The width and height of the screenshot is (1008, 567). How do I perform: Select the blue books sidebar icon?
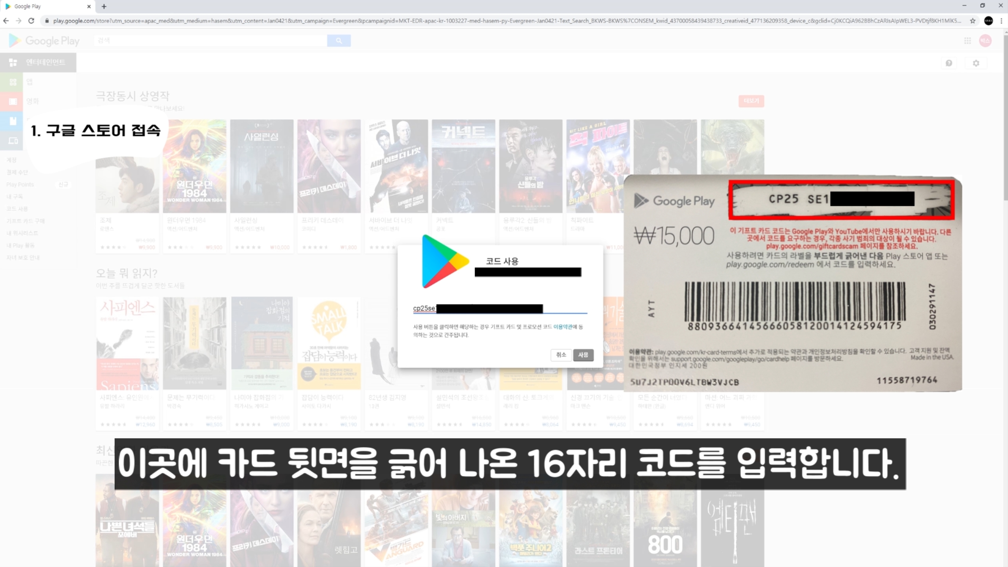pyautogui.click(x=13, y=121)
